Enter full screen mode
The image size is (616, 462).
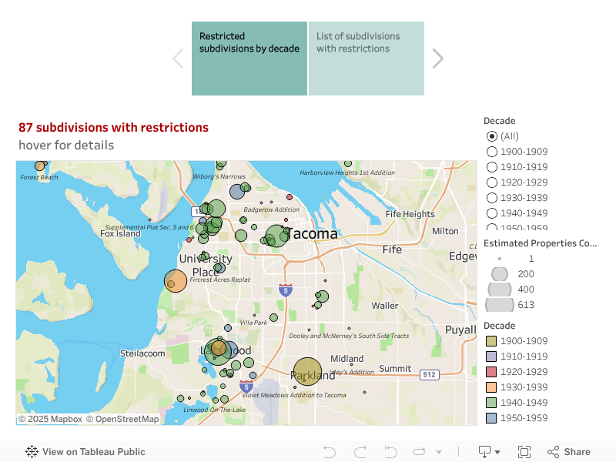(524, 452)
